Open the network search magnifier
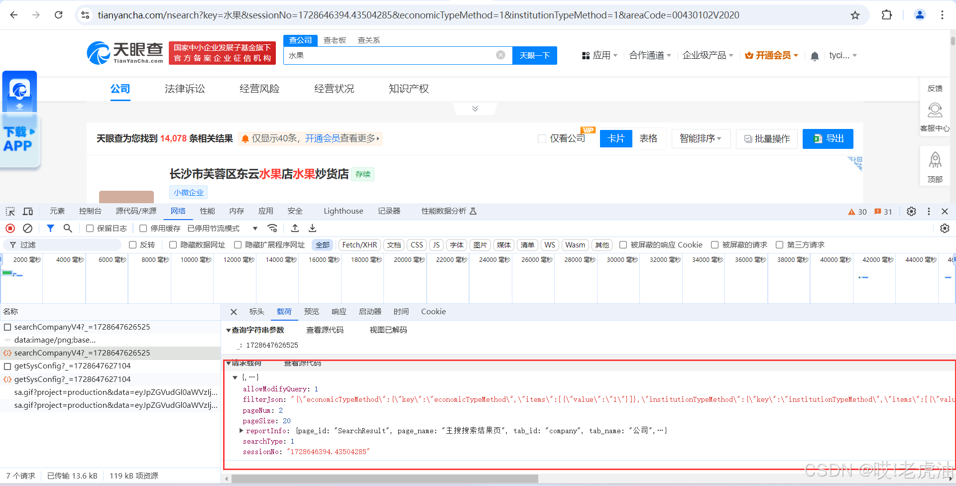The width and height of the screenshot is (956, 486). (68, 228)
